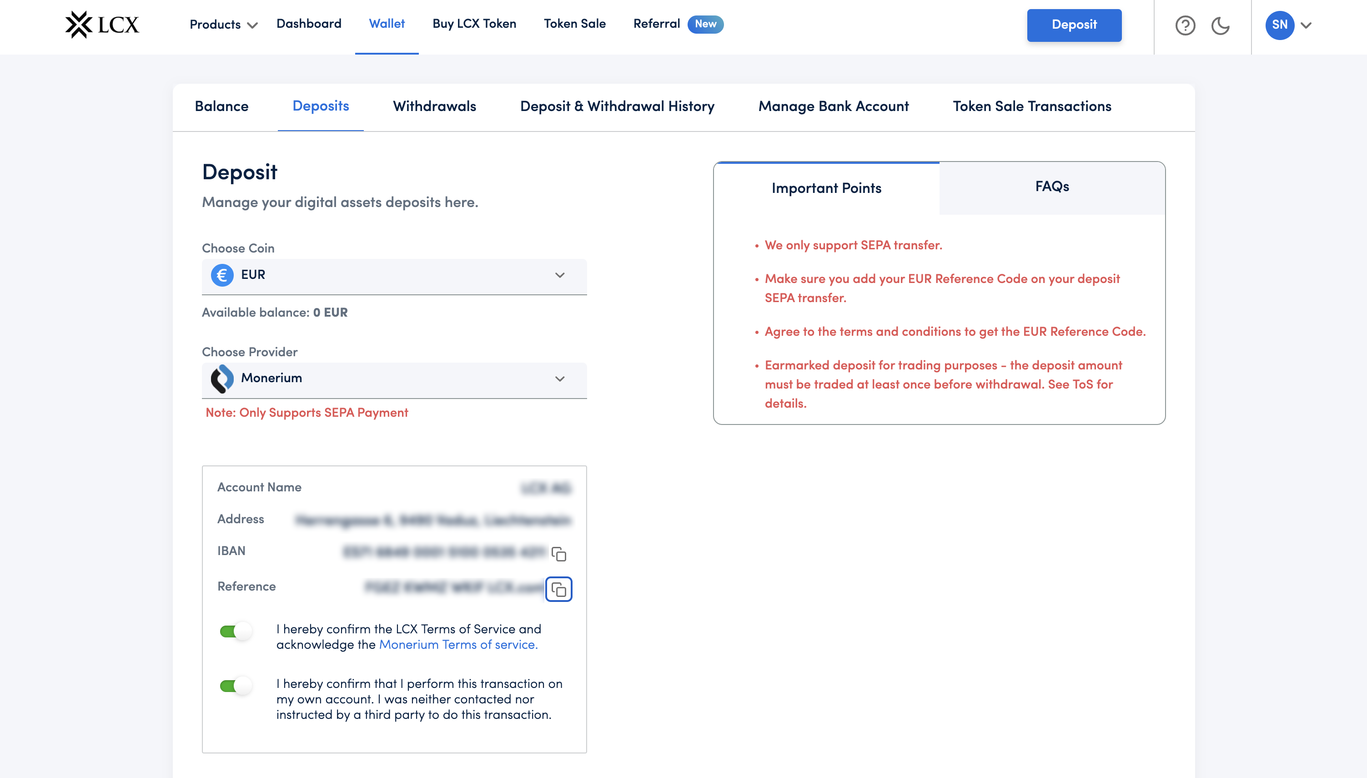Open the Choose Coin EUR dropdown

point(394,276)
